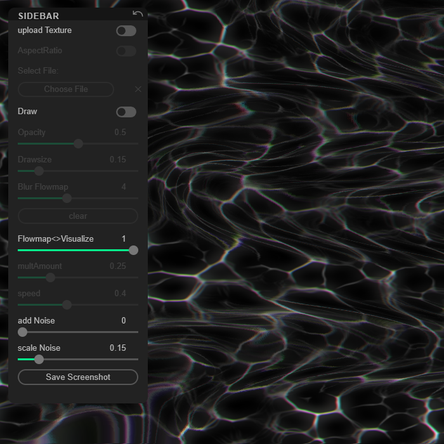Click the scale Noise value 0.15
444x444 pixels.
118,348
